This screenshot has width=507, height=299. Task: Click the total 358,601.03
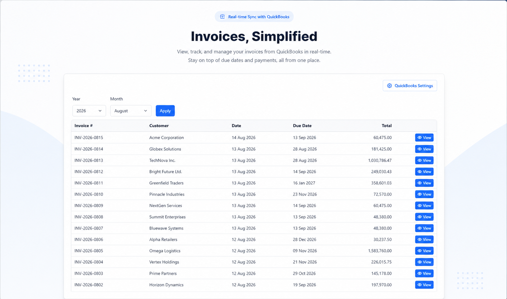pyautogui.click(x=381, y=183)
